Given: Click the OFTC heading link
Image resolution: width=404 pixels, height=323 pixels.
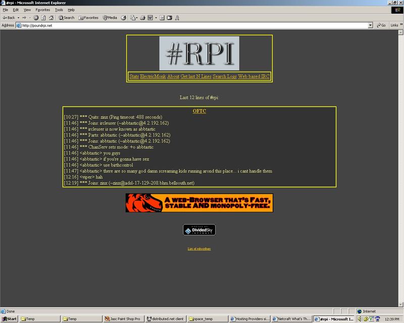Looking at the screenshot, I should point(199,111).
